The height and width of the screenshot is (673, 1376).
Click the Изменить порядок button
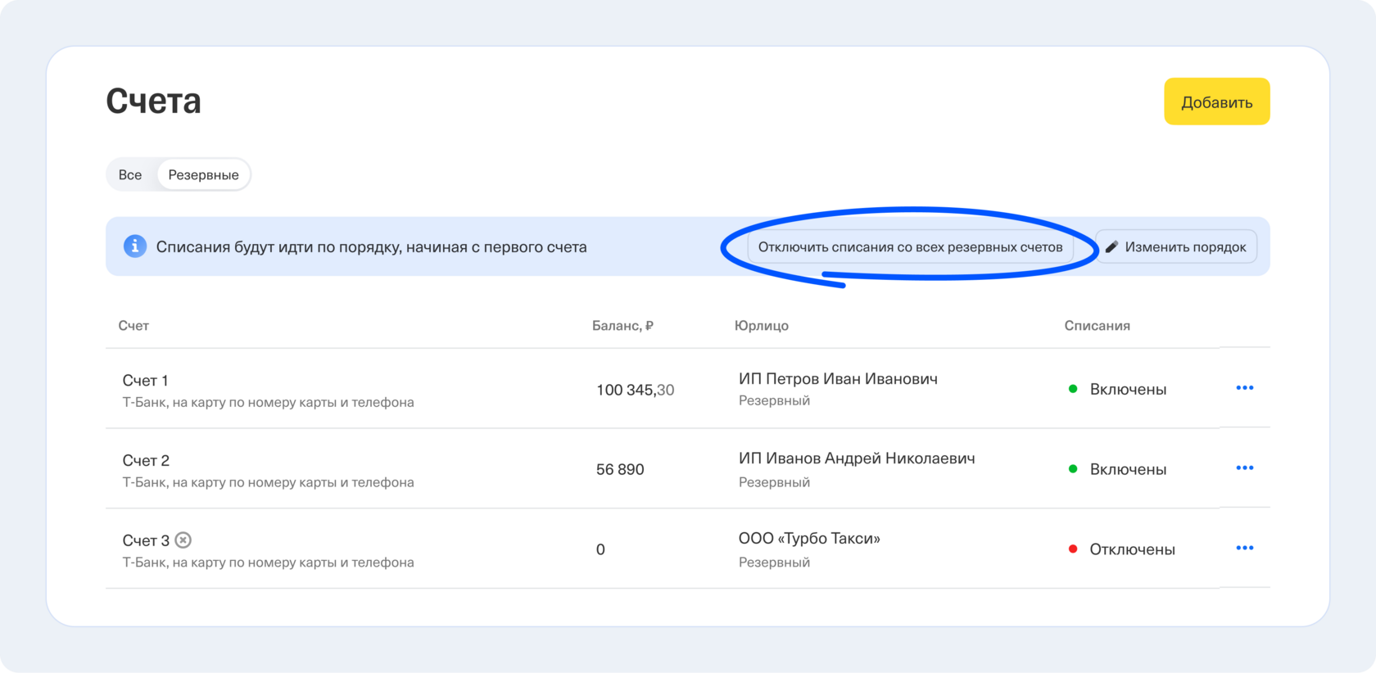point(1176,247)
